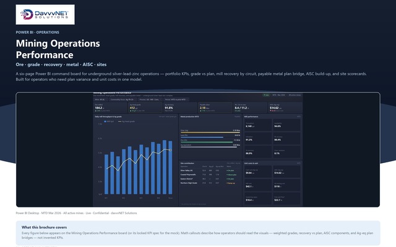
Task: Click the blue Lead (Pb) production bar
Action: [x=202, y=137]
